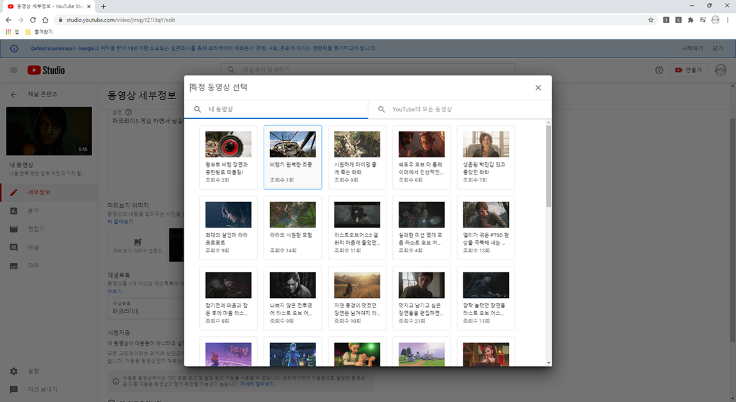Click dialog scrollbar down arrow
Screen dimensions: 736x402
(548, 362)
